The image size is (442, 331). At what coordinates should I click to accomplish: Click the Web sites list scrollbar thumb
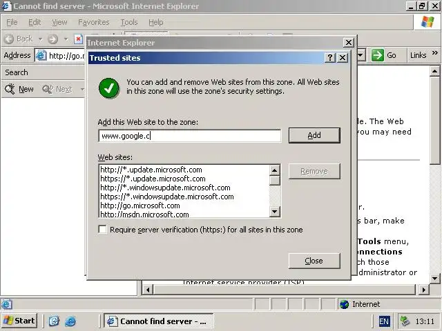(x=275, y=180)
